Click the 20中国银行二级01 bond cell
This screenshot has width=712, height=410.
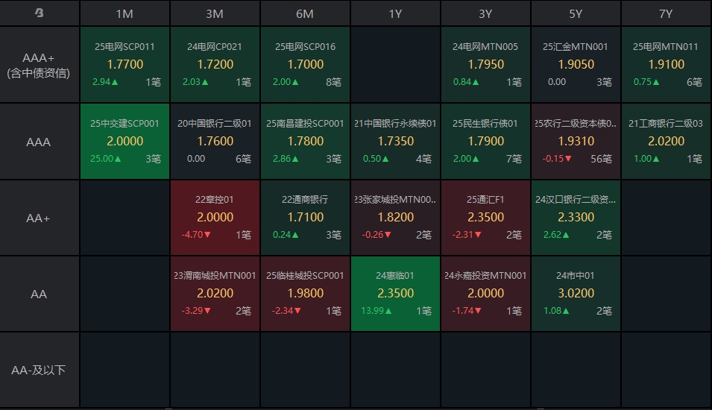[x=215, y=142]
